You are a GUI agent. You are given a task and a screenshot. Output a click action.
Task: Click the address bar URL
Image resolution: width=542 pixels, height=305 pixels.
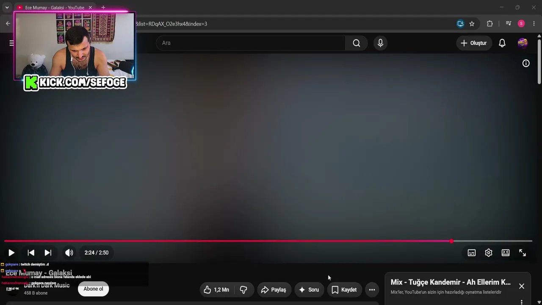171,24
